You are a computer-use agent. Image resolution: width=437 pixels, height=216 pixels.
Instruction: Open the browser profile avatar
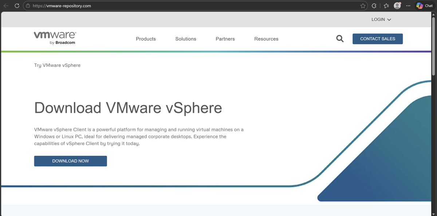(397, 6)
